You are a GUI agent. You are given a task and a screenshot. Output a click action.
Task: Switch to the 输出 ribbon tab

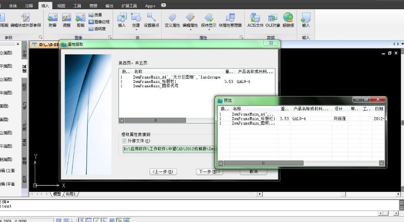[x=109, y=6]
